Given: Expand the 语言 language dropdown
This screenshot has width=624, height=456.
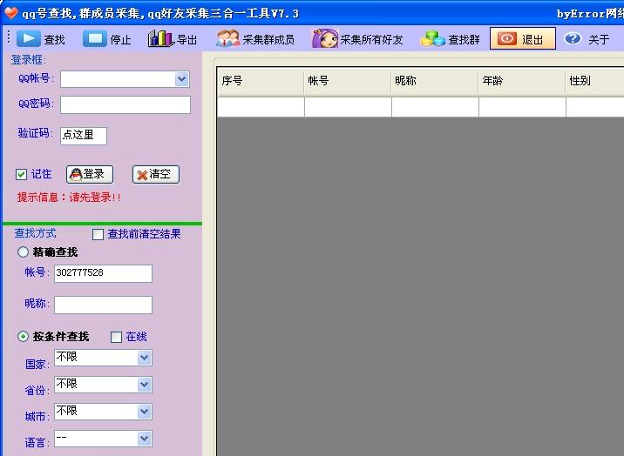Looking at the screenshot, I should point(144,439).
